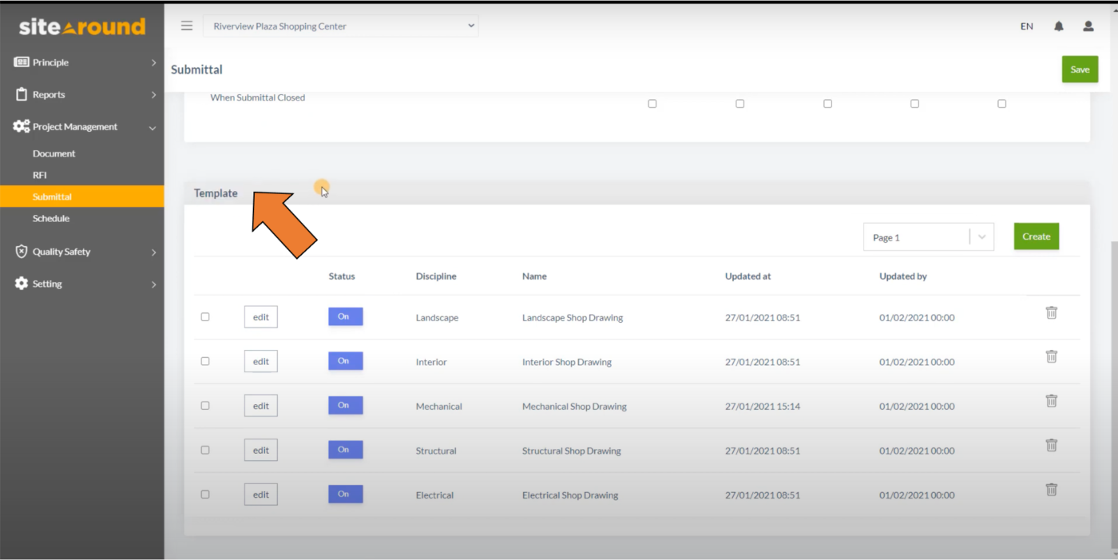Delete the Electrical Shop Drawing template
The image size is (1118, 560).
tap(1052, 490)
